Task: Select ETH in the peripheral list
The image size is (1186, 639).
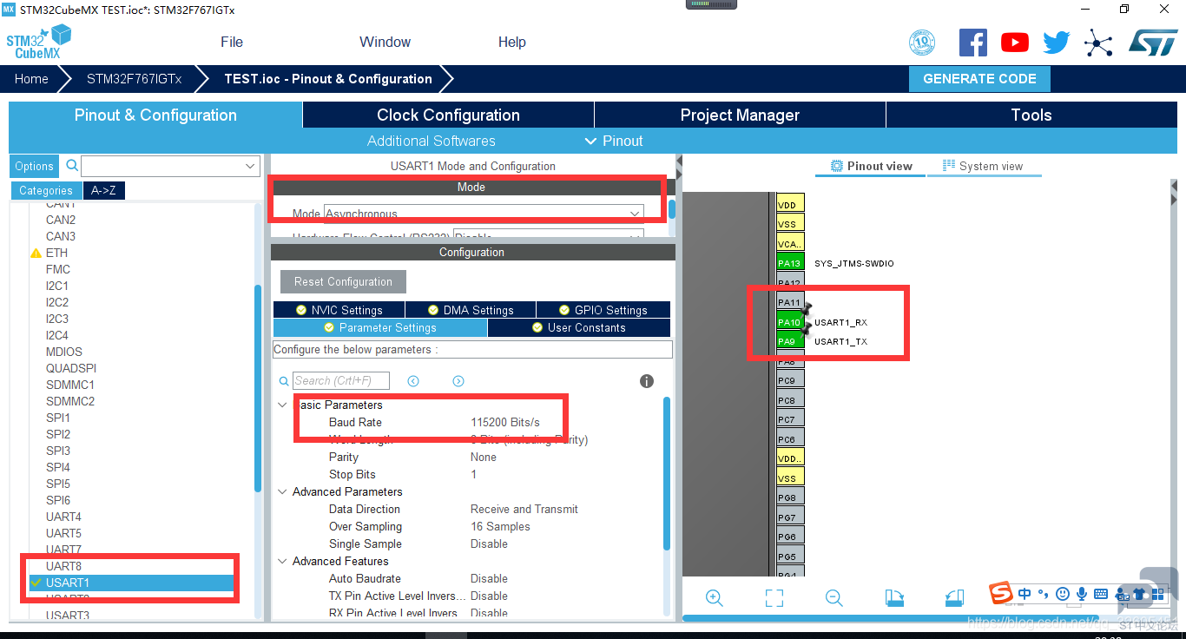Action: pos(56,253)
